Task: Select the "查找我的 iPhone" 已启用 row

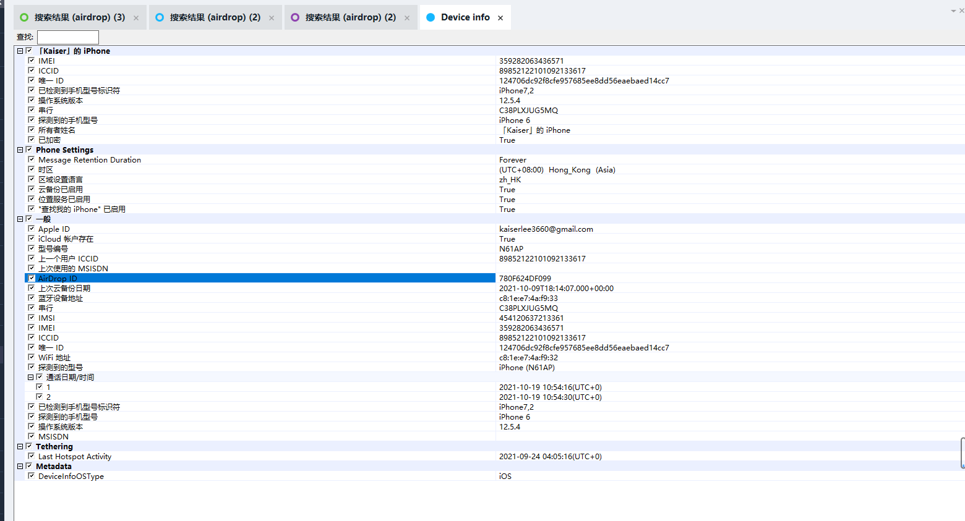Action: [495, 209]
